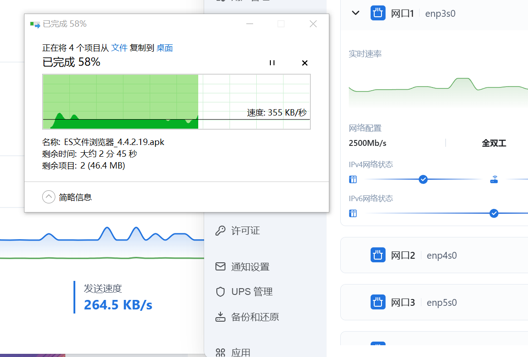Open 应用 via the grid icon

click(x=220, y=352)
